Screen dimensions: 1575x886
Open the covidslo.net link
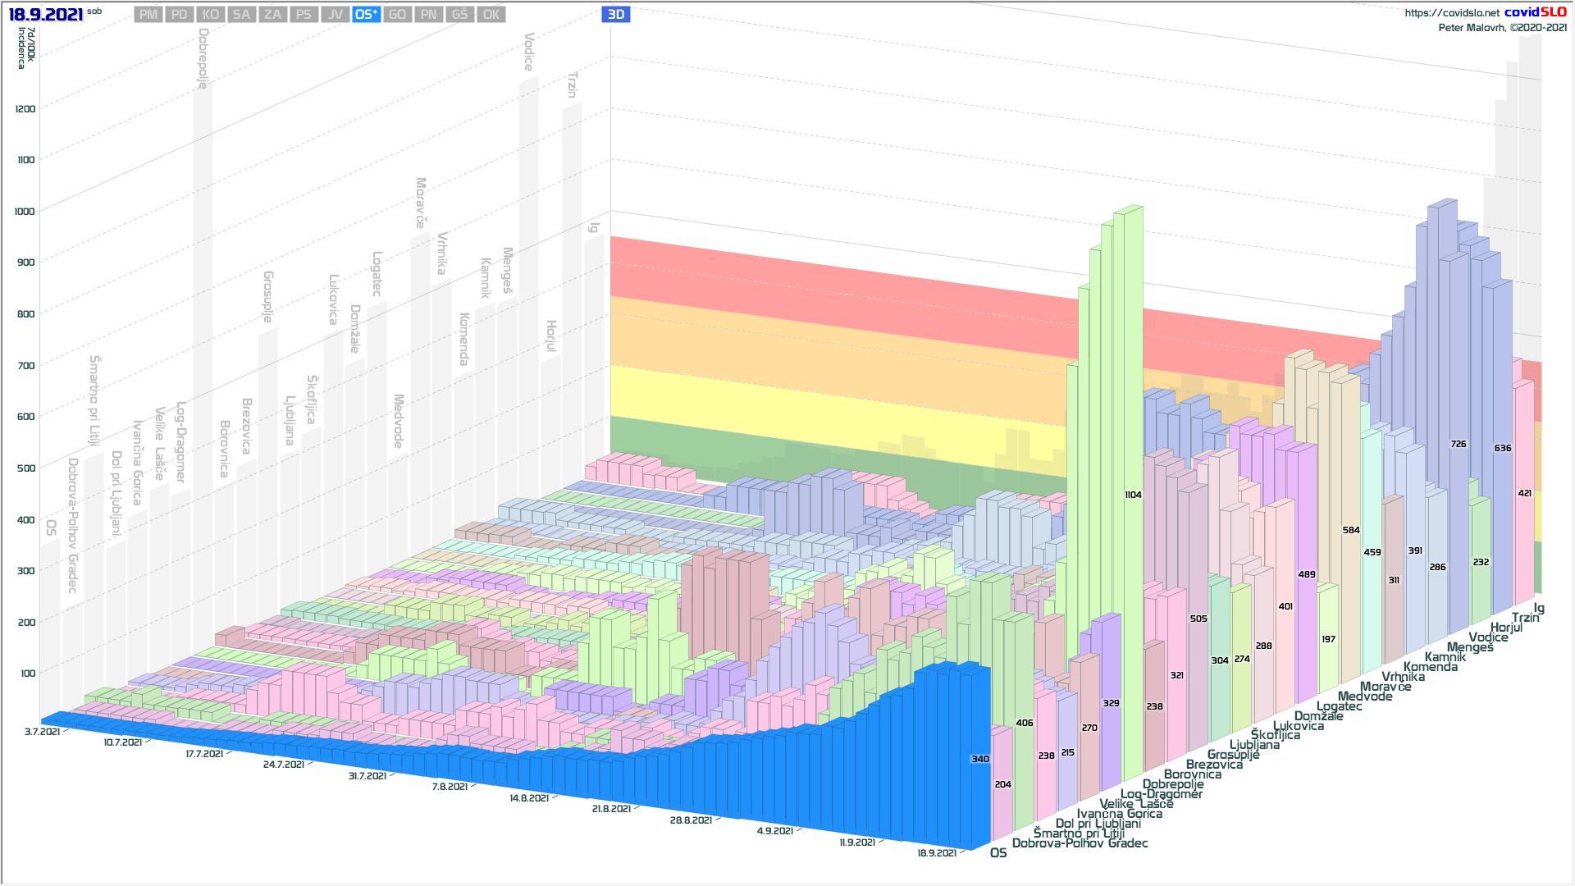coord(1451,13)
